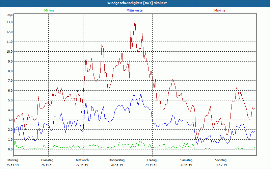Image resolution: width=270 pixels, height=169 pixels.
Task: Click the date 28.11.19
Action: (117, 165)
